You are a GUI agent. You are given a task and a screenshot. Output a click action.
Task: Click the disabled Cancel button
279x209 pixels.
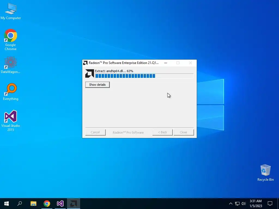[95, 132]
